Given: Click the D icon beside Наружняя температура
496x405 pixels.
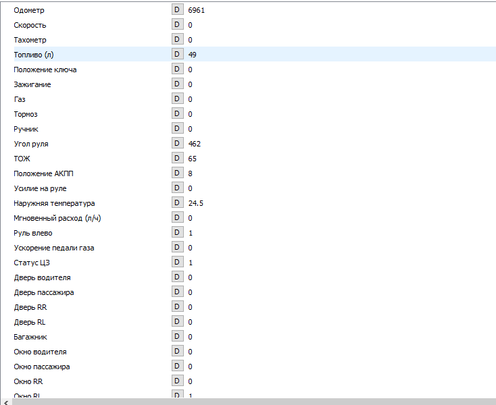Looking at the screenshot, I should click(x=177, y=203).
